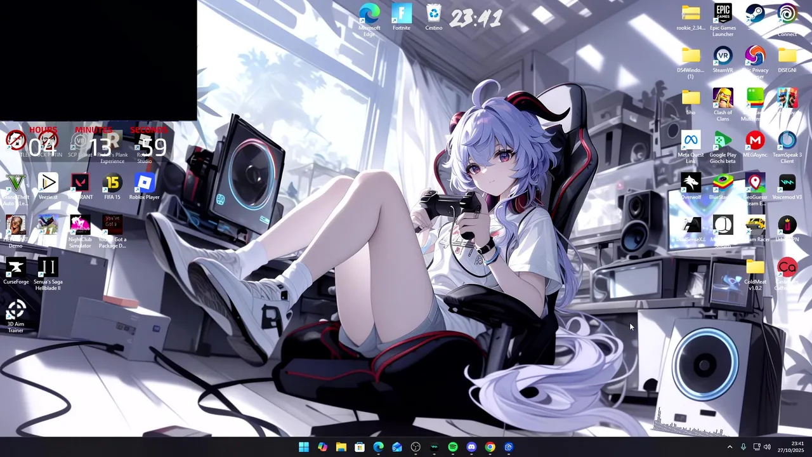Launch Google Play Giochi beta

(723, 147)
